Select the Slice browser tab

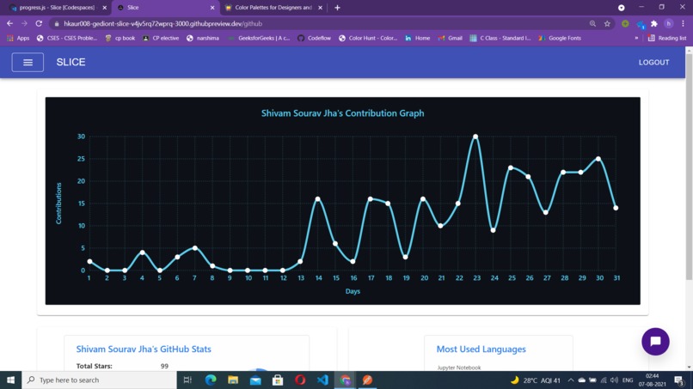163,8
